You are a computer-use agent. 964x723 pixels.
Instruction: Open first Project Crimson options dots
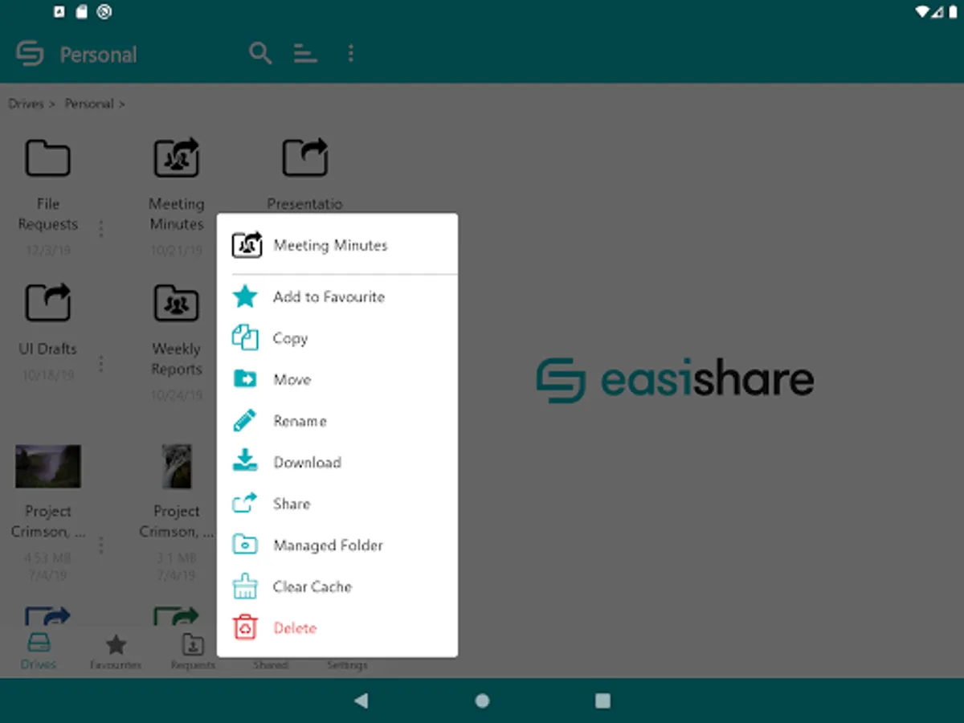(101, 545)
